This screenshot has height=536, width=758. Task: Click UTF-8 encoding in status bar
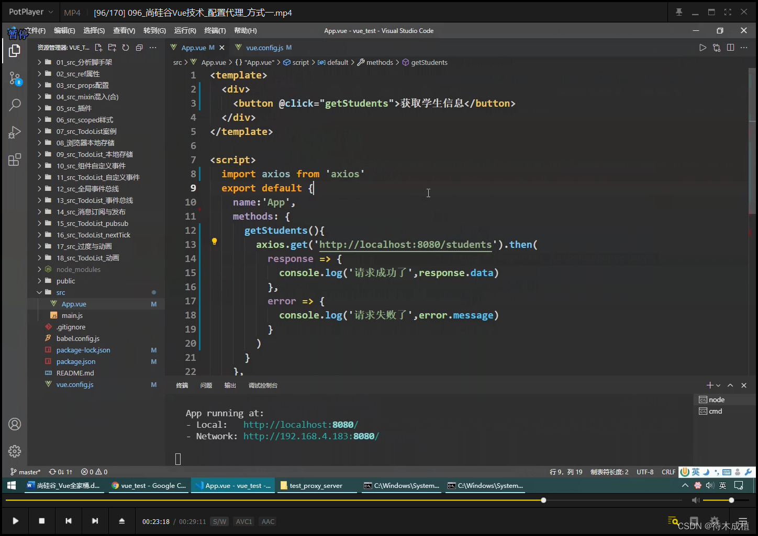[645, 472]
